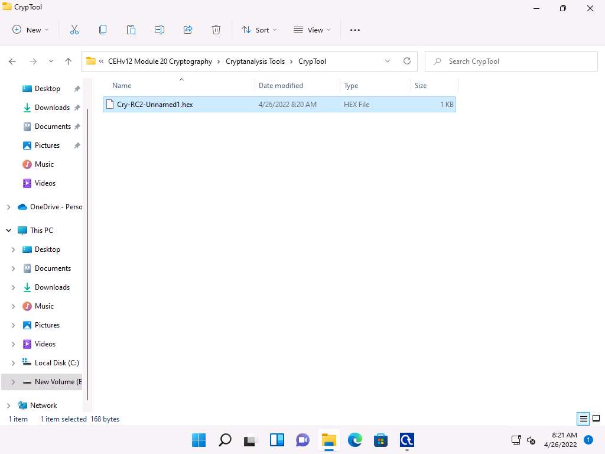
Task: Refresh the CrypTool folder view
Action: point(406,61)
